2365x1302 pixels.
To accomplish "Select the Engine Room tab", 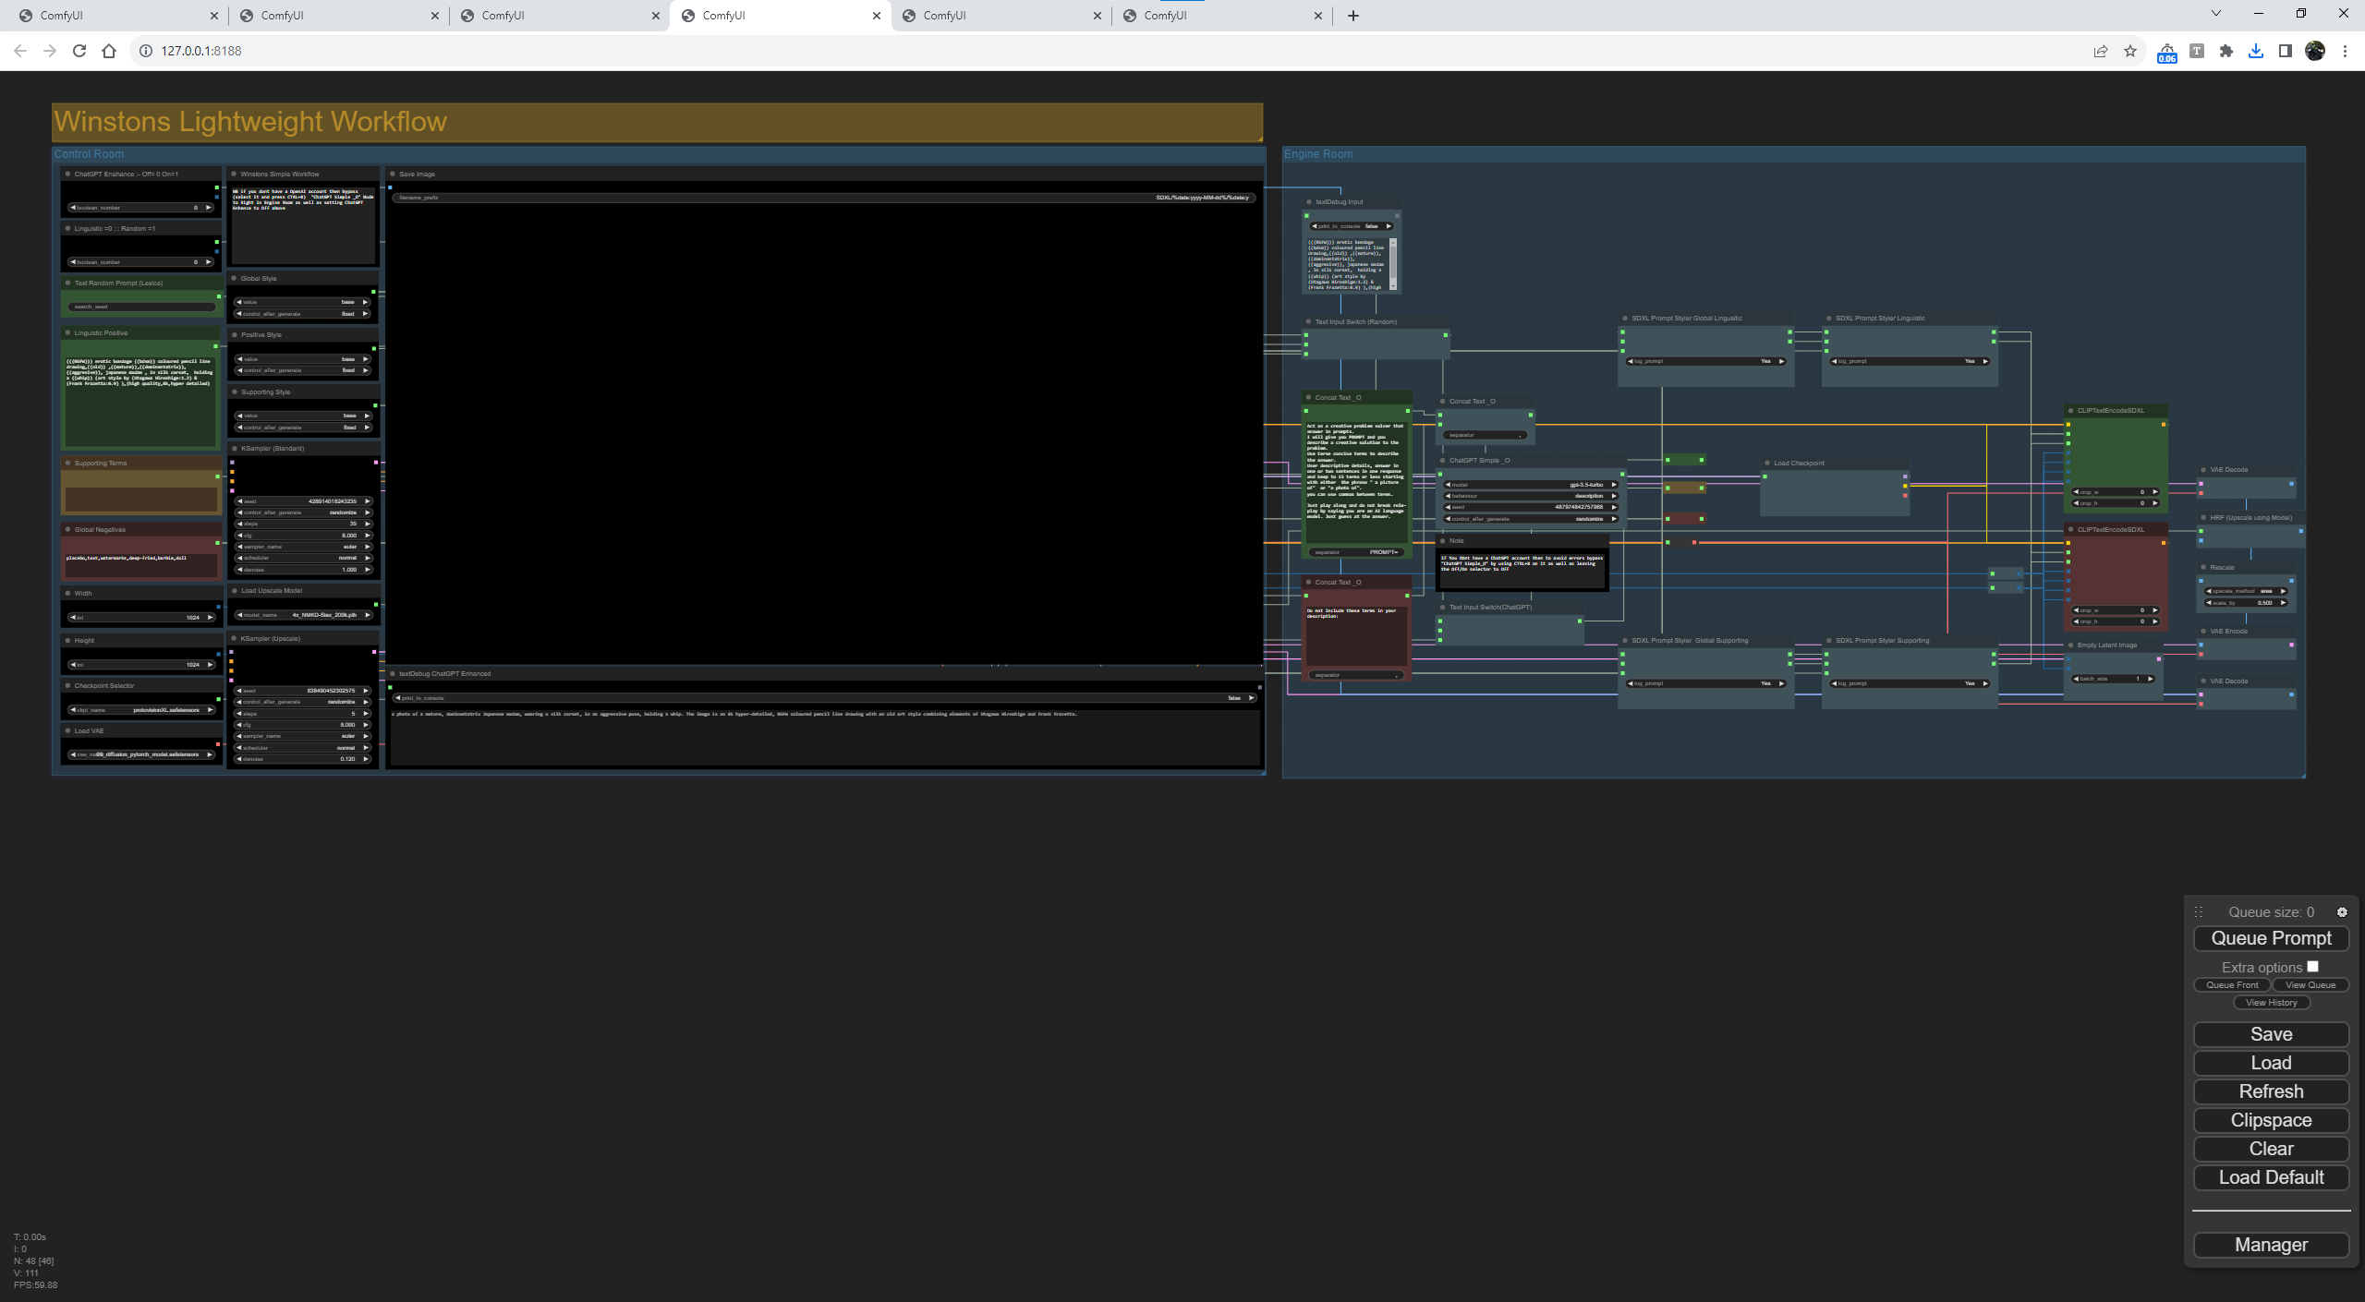I will coord(1318,152).
